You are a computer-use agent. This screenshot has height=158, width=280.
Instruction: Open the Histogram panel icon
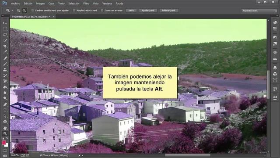[275, 59]
